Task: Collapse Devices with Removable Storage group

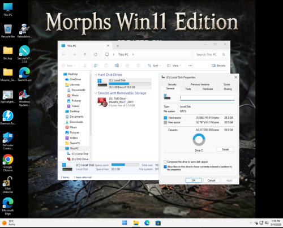Action: (x=96, y=93)
